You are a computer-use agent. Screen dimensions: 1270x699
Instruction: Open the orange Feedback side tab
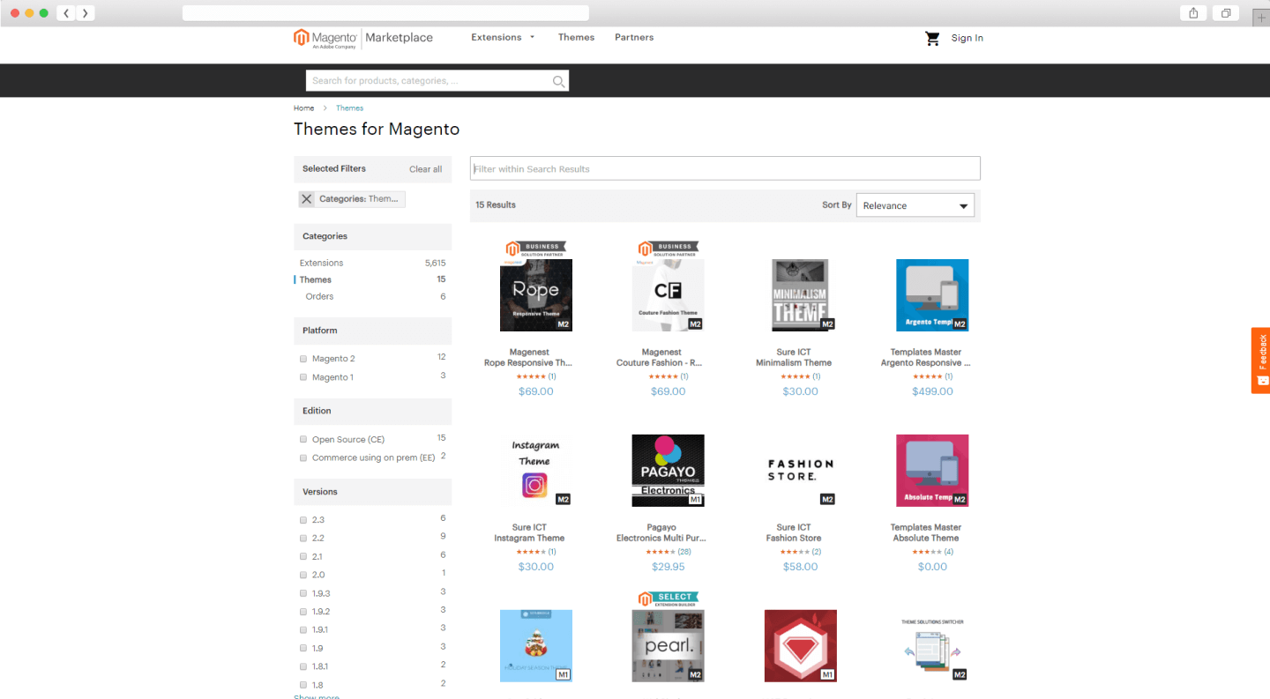[1260, 361]
